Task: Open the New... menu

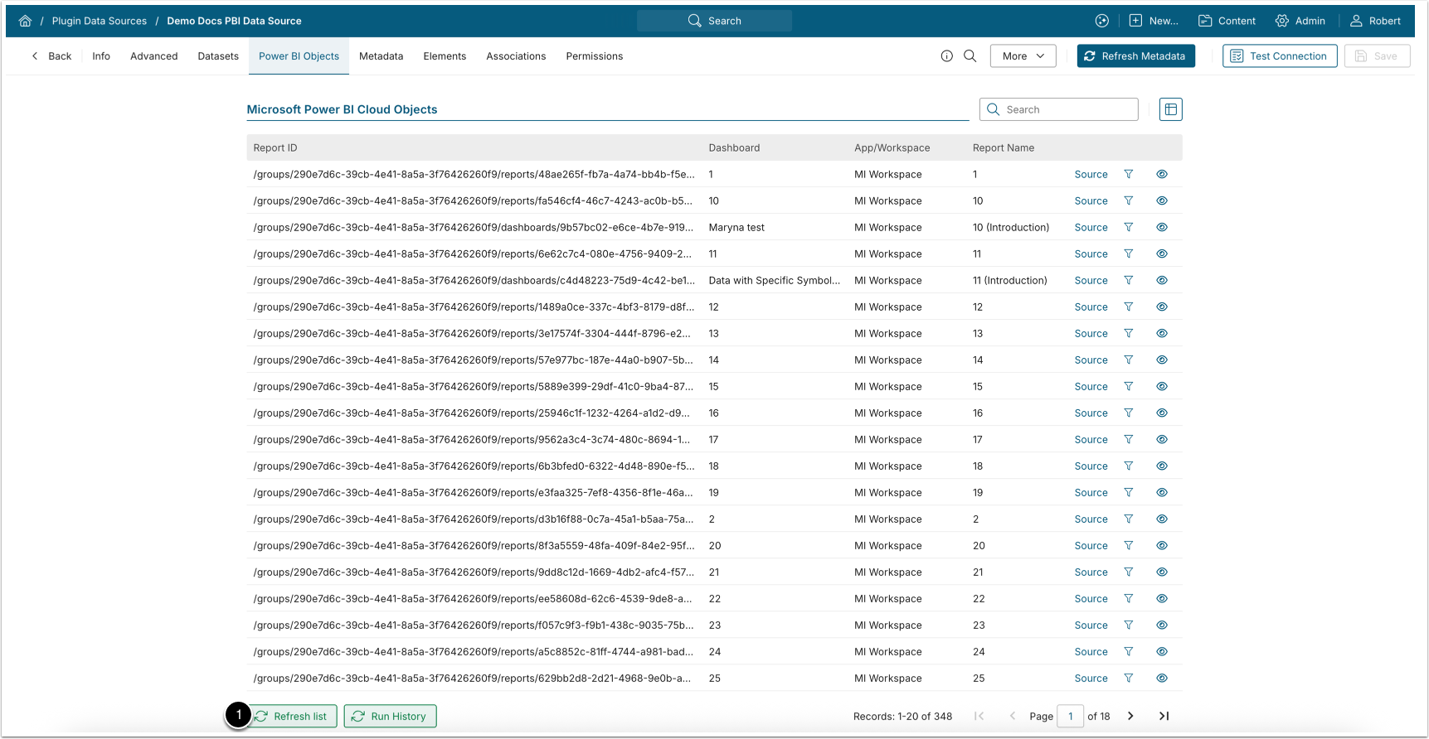Action: [1154, 21]
